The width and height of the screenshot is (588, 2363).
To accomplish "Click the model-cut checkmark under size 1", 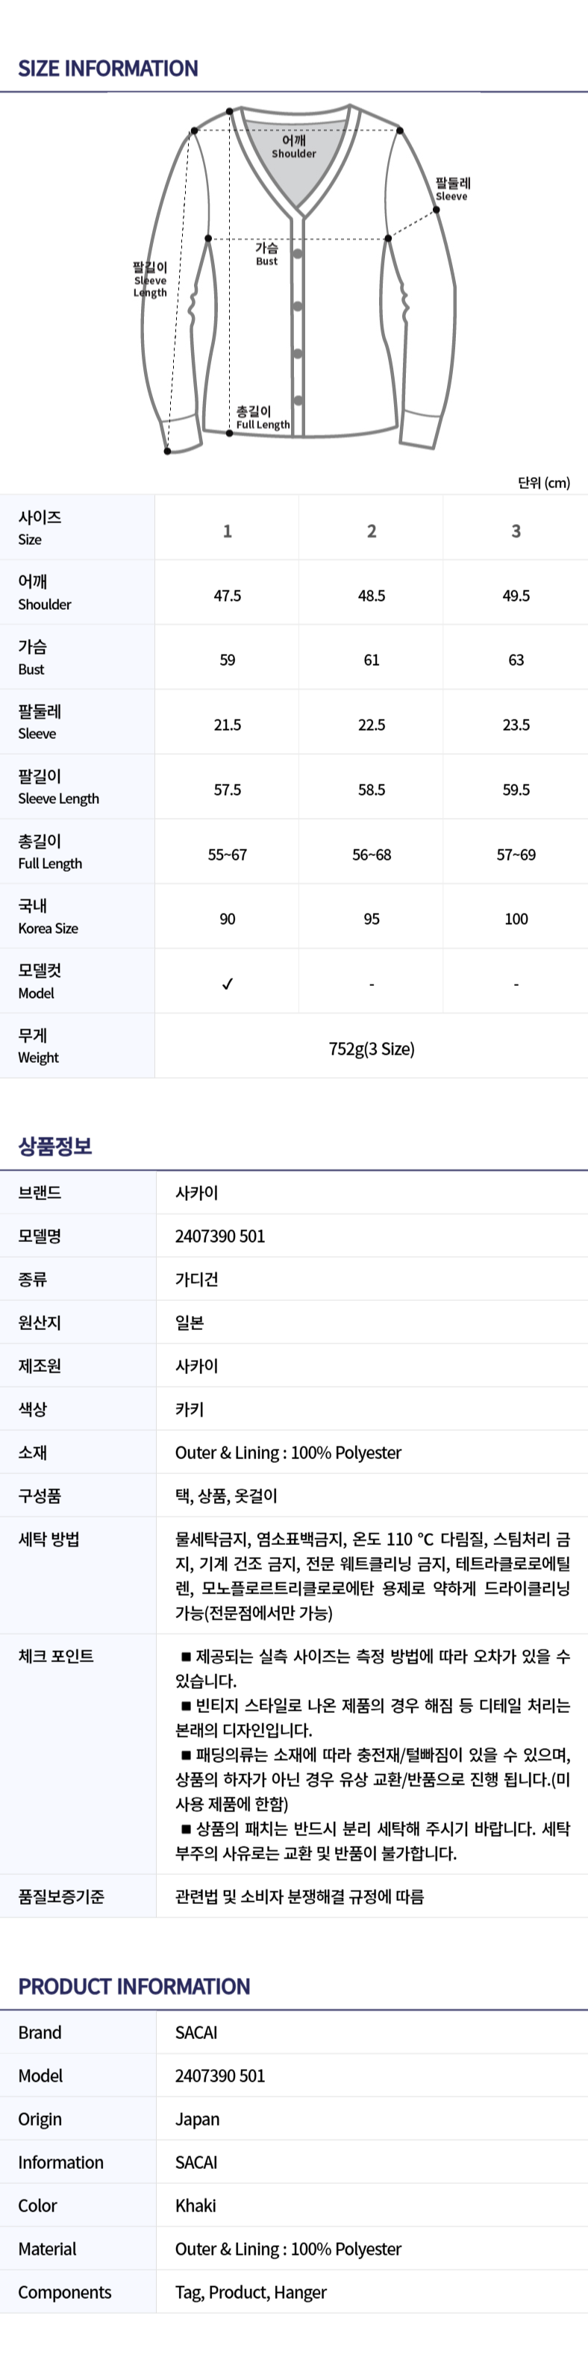I will pos(228,984).
